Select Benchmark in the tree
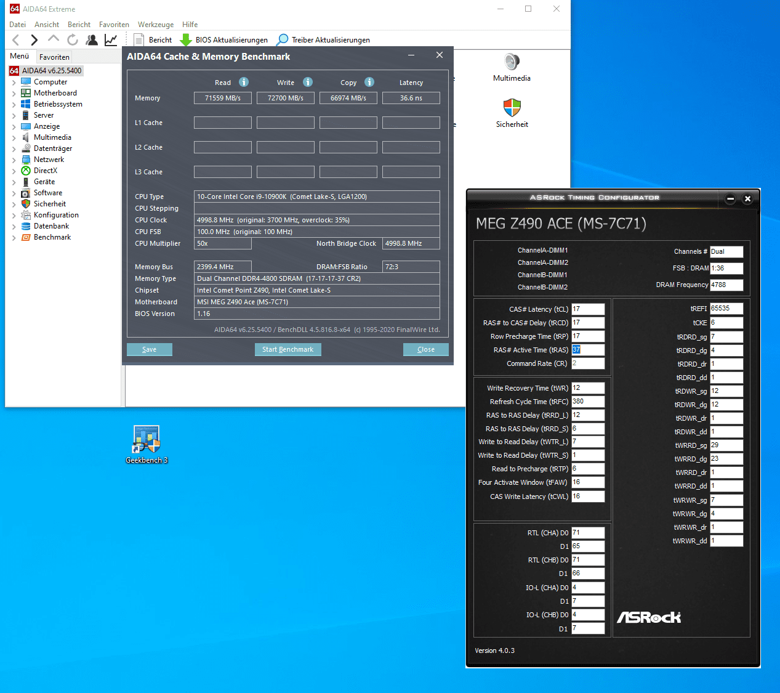Screen dimensions: 780x693 [52, 237]
